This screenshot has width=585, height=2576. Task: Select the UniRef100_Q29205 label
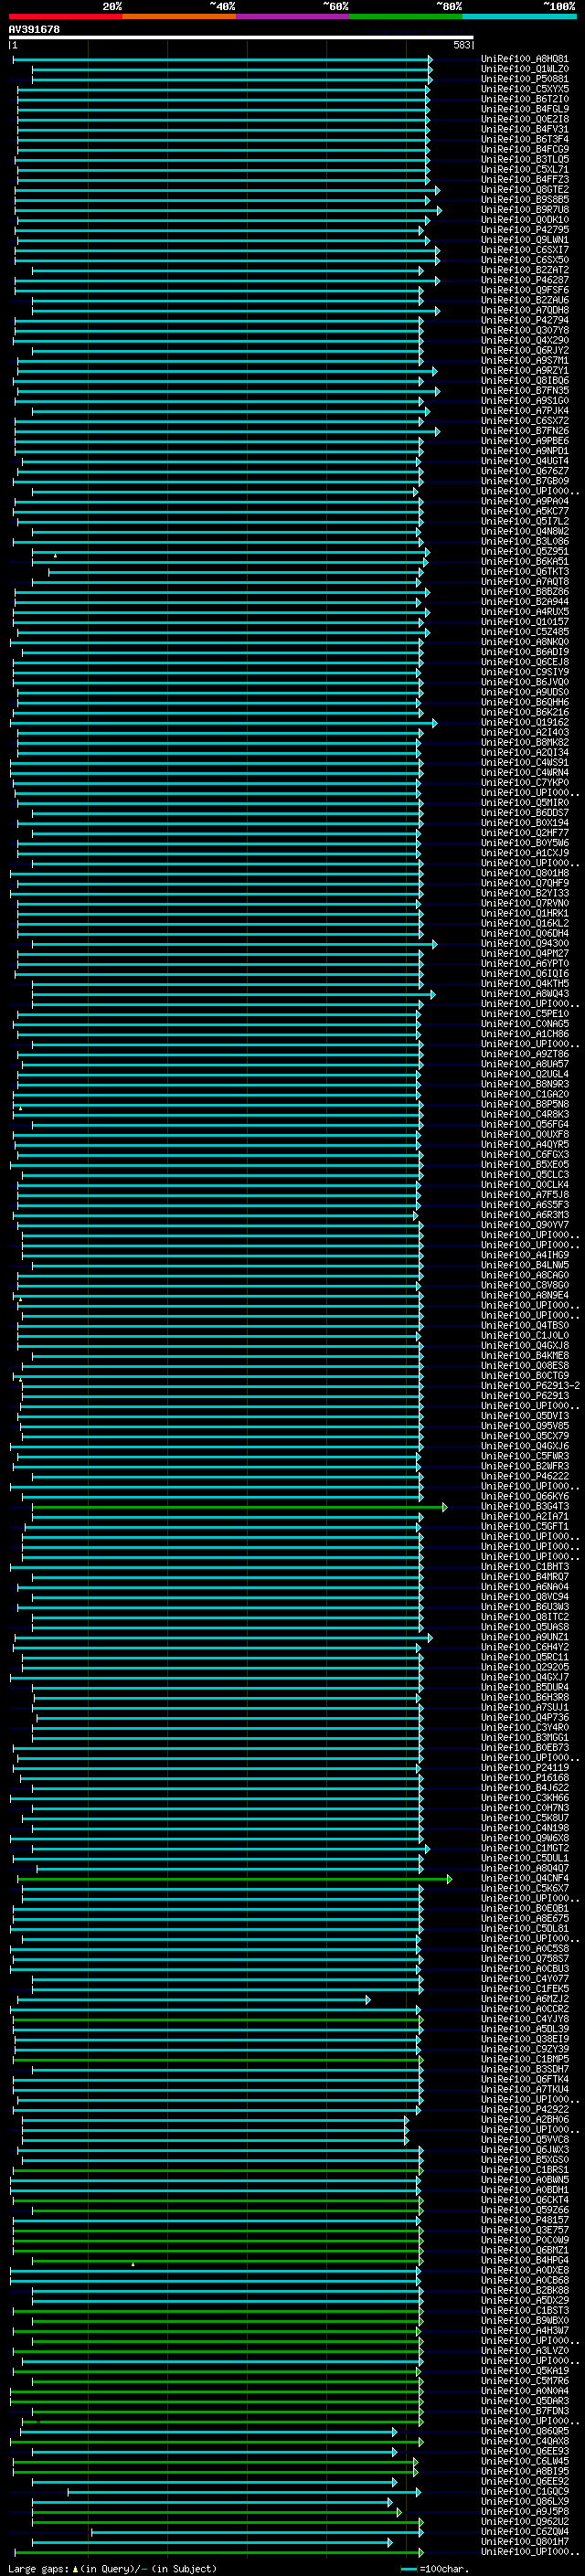[x=524, y=1667]
